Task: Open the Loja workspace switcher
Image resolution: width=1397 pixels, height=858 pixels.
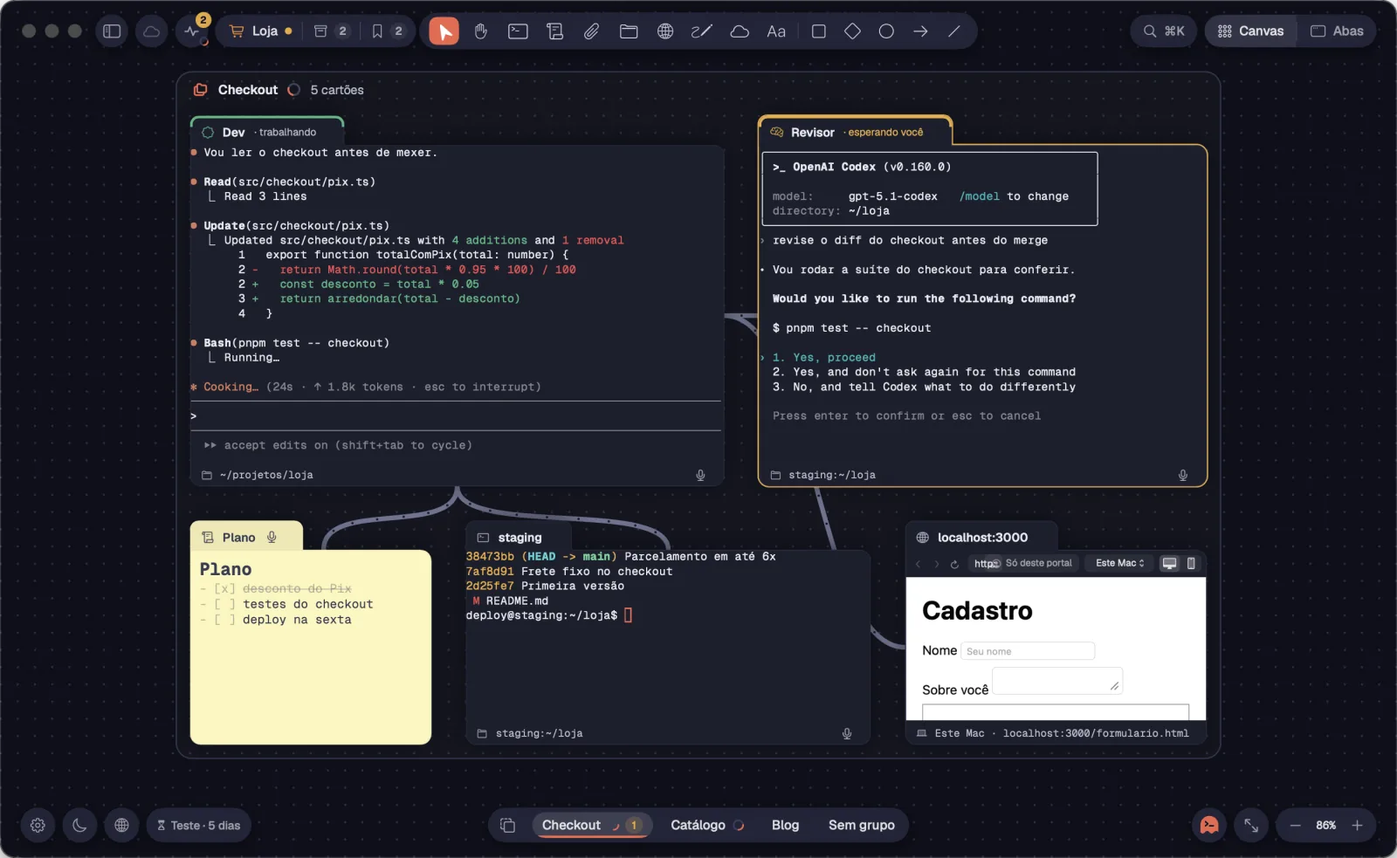Action: [260, 31]
